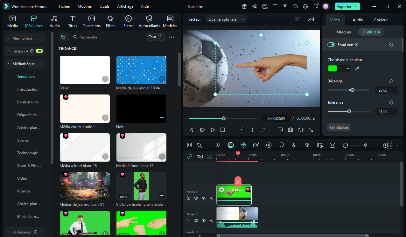Select the Technologie category

(x=28, y=153)
